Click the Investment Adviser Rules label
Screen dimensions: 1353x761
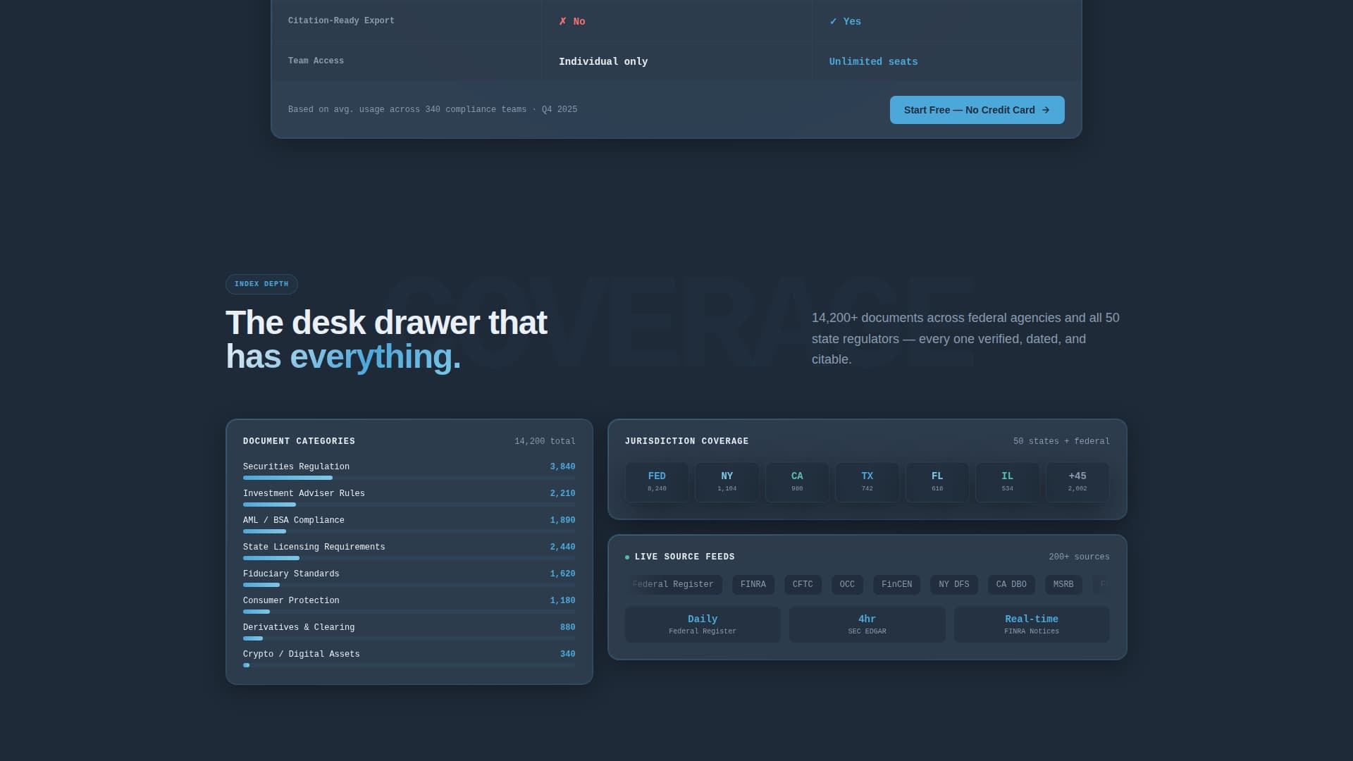coord(304,494)
